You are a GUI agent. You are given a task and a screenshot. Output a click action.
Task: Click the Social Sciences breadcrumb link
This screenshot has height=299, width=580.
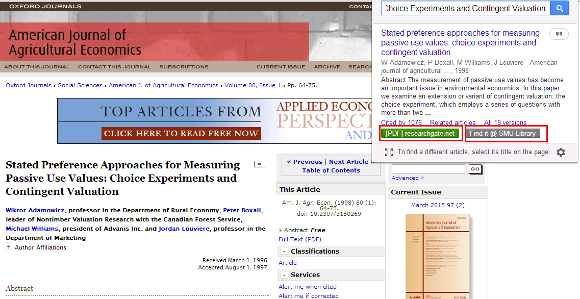80,85
